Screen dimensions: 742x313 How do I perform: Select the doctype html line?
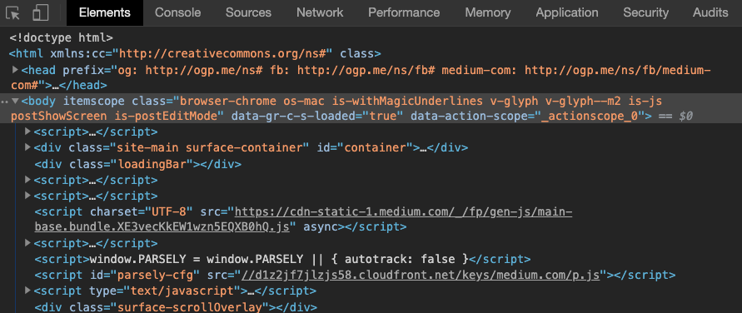(61, 37)
